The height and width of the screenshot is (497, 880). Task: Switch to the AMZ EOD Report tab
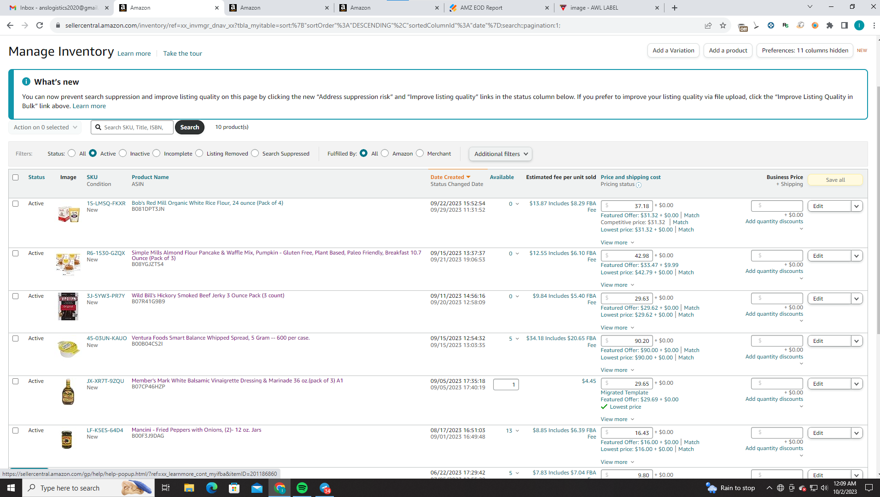[499, 8]
